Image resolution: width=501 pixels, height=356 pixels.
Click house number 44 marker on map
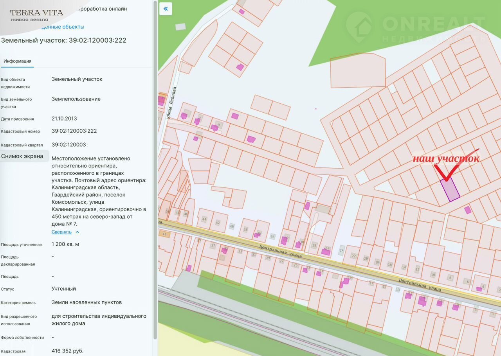coord(204,219)
